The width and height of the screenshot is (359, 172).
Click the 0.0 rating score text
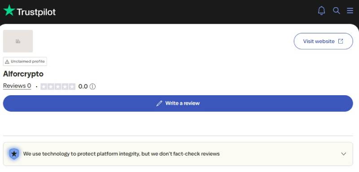[x=83, y=86]
